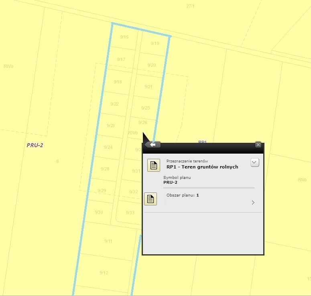
Task: Click the RIVa soil class label
Action: click(x=8, y=66)
